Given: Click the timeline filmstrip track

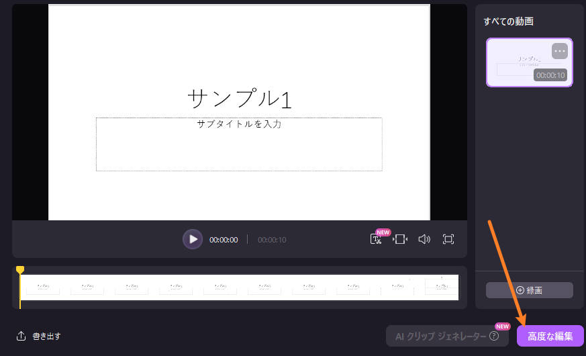Looking at the screenshot, I should 239,287.
